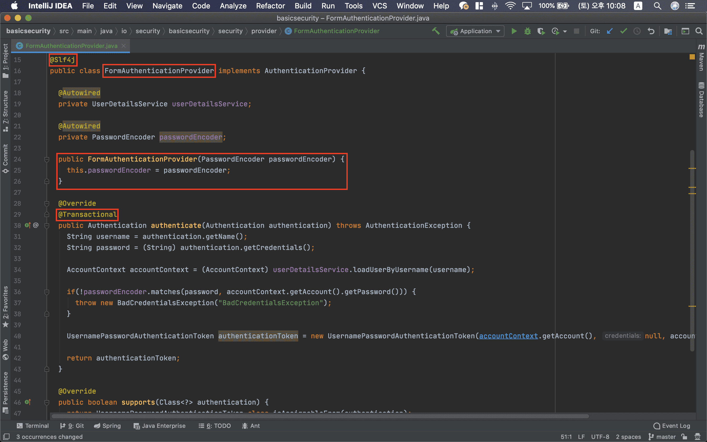Viewport: 707px width, 442px height.
Task: Toggle tool window quick access icon bottom-left
Action: [x=6, y=436]
